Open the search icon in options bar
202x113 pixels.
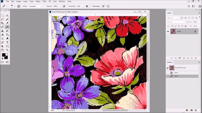(x=189, y=6)
